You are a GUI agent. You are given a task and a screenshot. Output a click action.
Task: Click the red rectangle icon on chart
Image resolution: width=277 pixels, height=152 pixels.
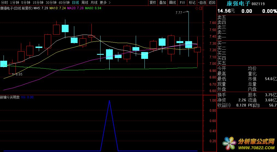(x=201, y=8)
